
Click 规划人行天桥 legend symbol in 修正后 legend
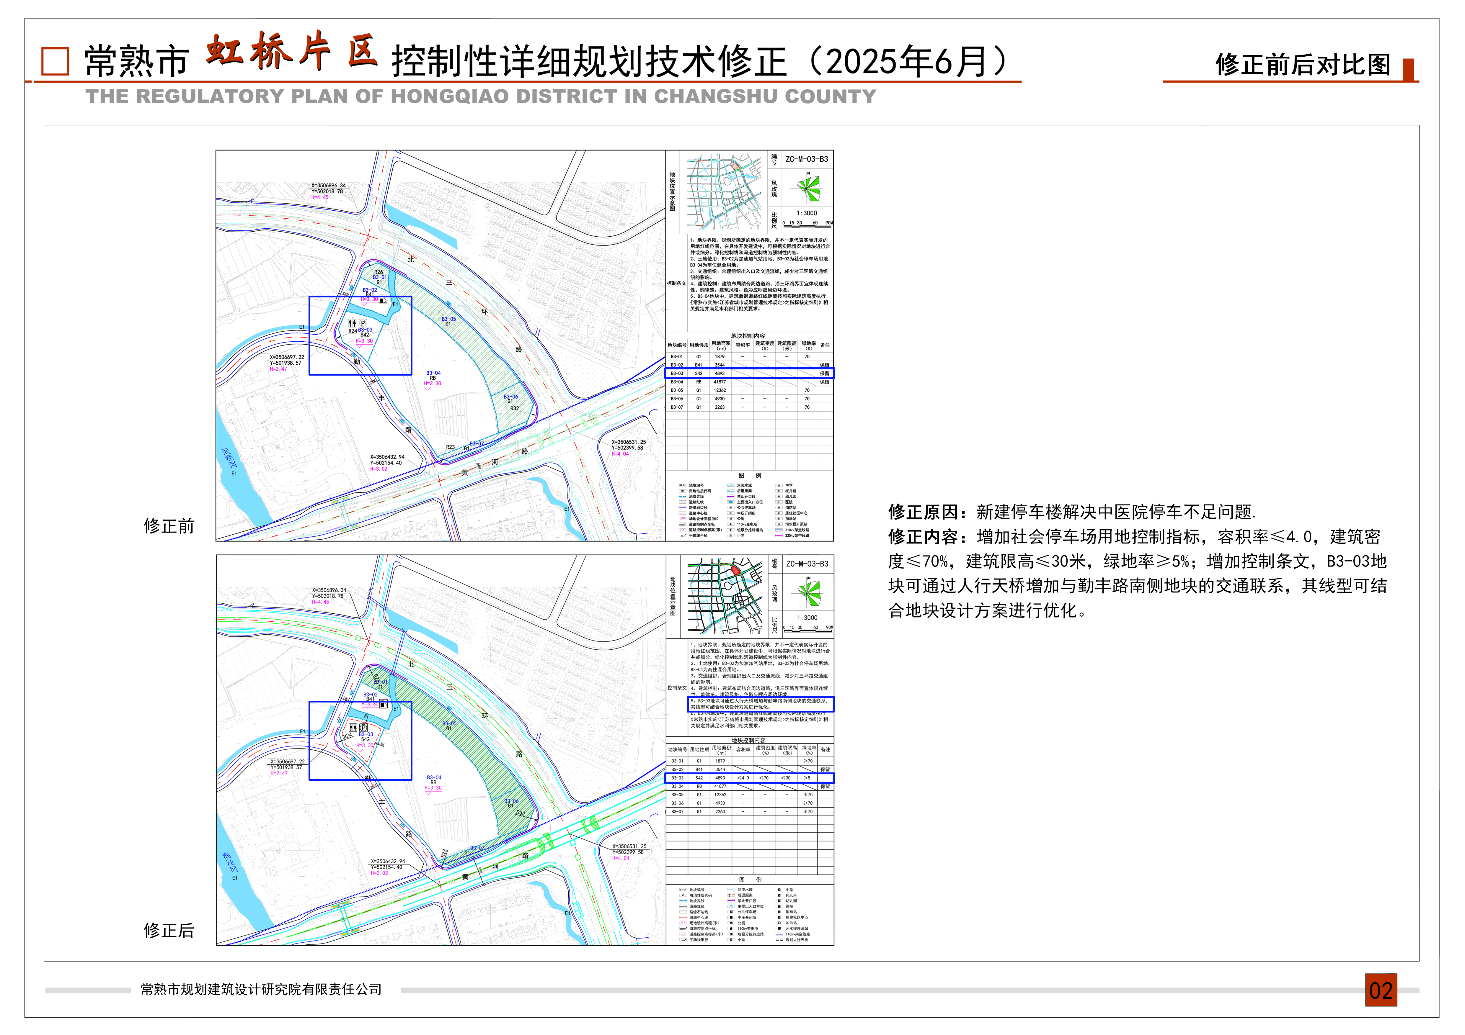780,940
